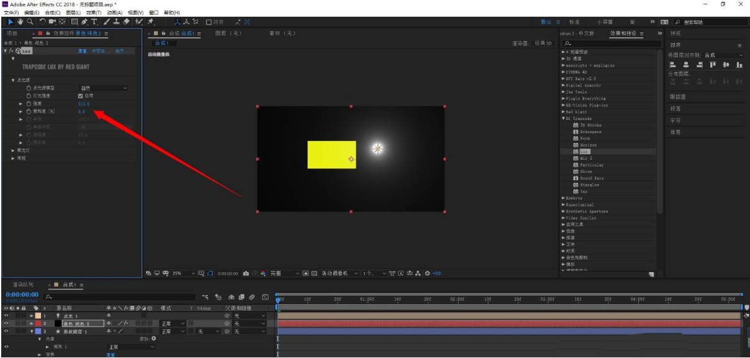The image size is (750, 358).
Task: Click stopwatch icon for 强度 property
Action: coord(29,104)
